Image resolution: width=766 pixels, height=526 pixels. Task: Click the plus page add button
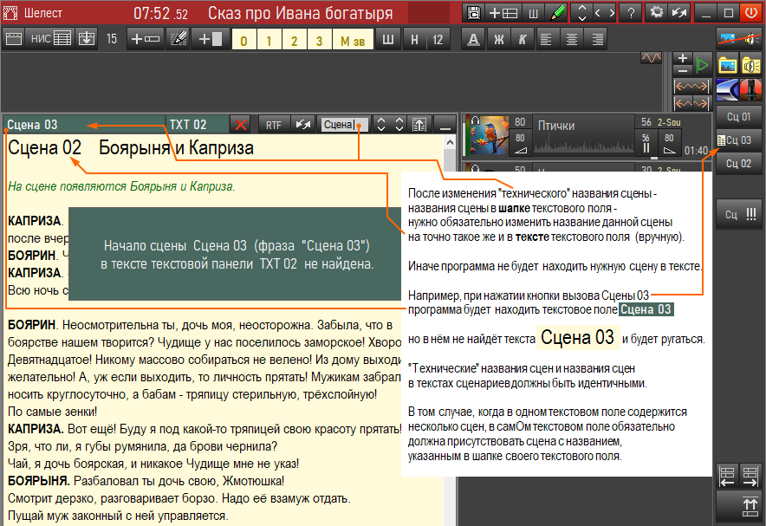point(210,39)
